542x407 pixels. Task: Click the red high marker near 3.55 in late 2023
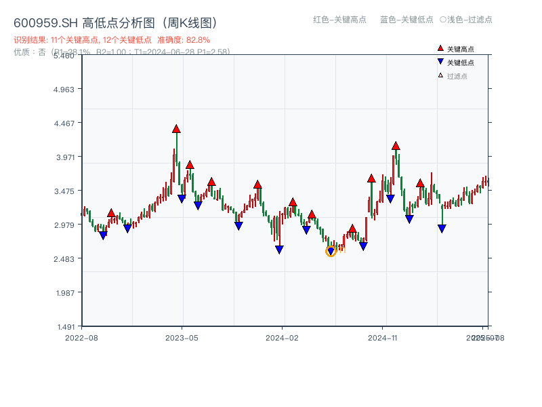[257, 184]
